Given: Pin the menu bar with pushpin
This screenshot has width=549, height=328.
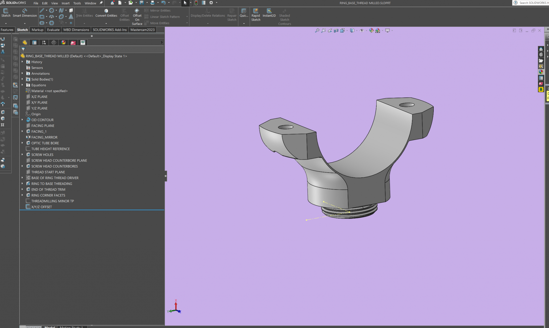Looking at the screenshot, I should [x=101, y=3].
